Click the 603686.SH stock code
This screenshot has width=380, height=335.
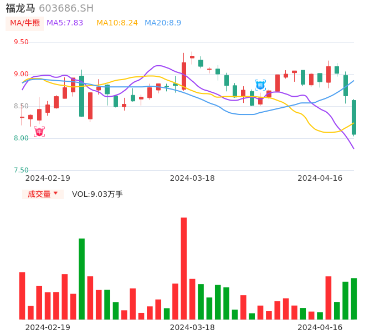[x=66, y=8]
